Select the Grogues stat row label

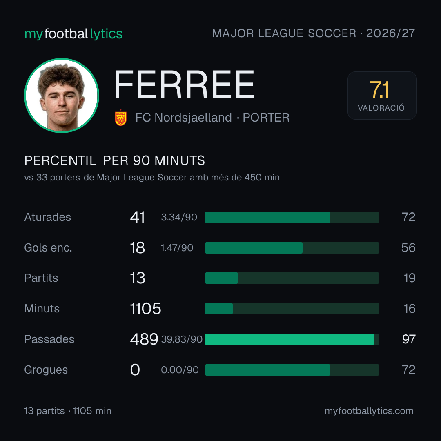[x=46, y=370]
